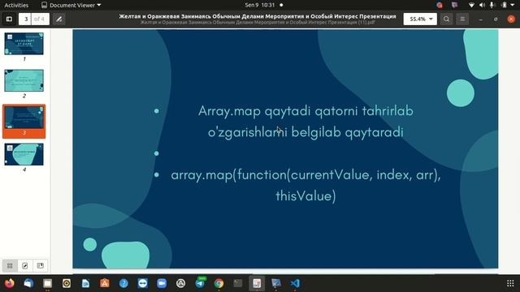Show Applications grid in the dock
The width and height of the screenshot is (520, 292).
[510, 283]
